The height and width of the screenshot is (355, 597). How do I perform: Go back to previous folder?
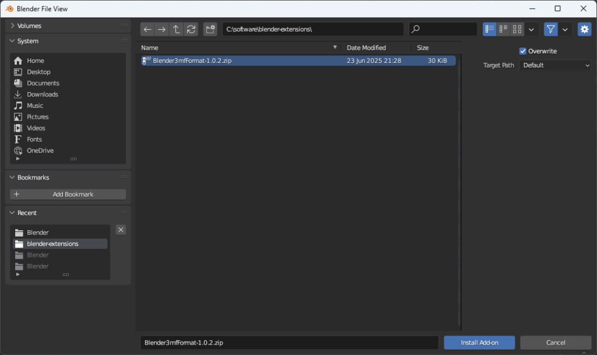(x=148, y=29)
